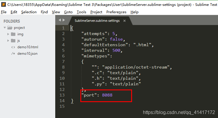Screen dimensions: 218x118
Task: Open the Find menu
Action: 44,12
